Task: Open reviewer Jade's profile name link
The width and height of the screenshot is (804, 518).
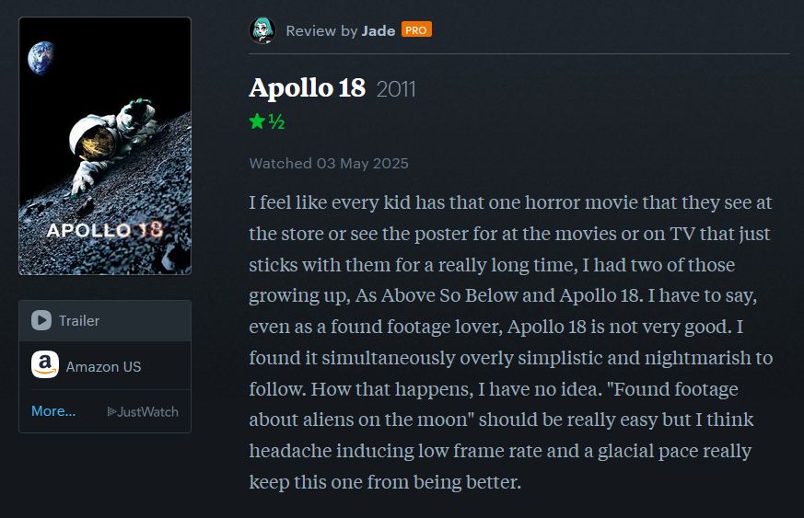Action: 379,30
